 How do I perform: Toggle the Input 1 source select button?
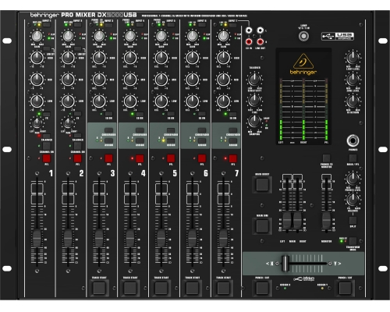[x=47, y=25]
